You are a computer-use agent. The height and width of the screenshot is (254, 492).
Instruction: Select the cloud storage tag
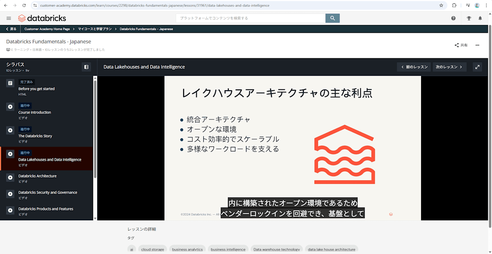click(153, 249)
